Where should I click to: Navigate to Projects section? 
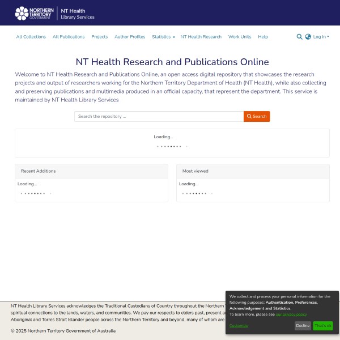100,37
